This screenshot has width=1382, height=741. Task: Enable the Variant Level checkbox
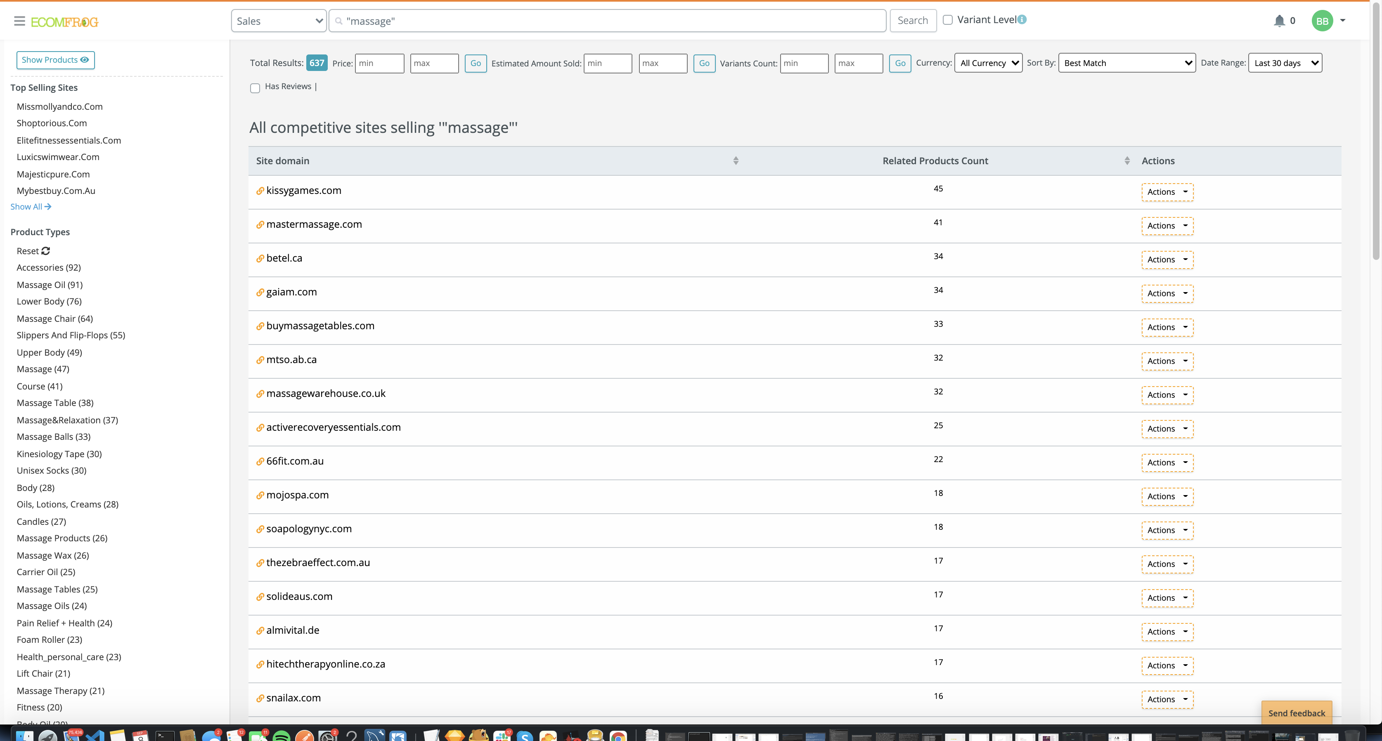pyautogui.click(x=948, y=19)
